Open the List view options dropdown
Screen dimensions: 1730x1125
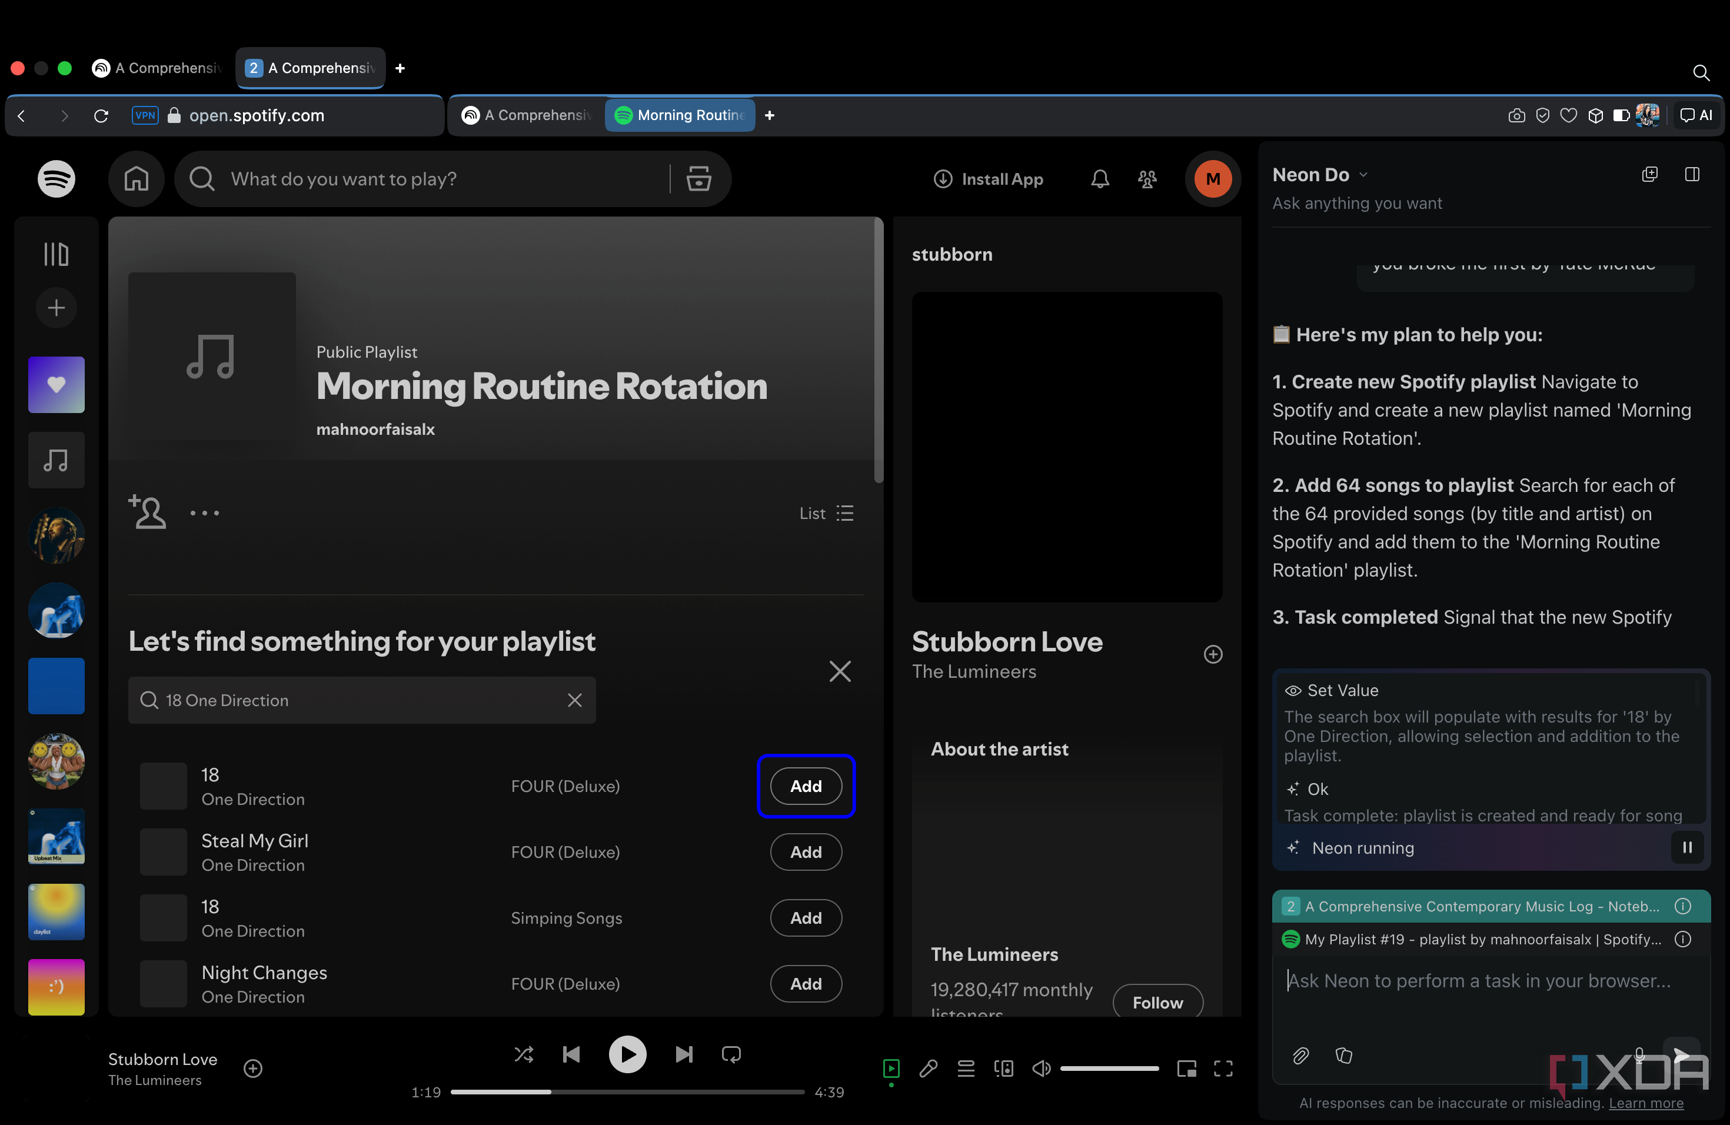click(x=827, y=513)
